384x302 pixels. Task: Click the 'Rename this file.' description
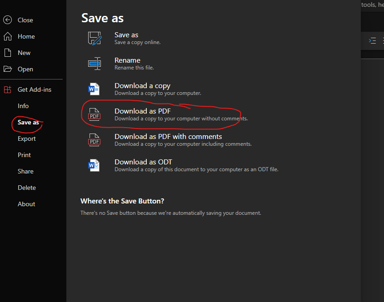pos(134,68)
